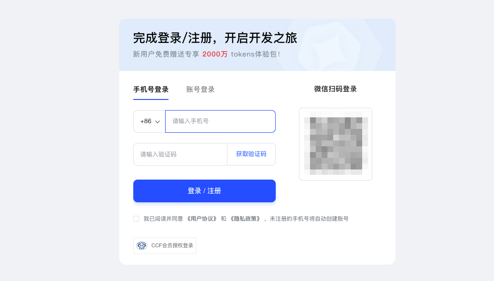The width and height of the screenshot is (494, 281).
Task: Click the CCF logo icon
Action: 142,245
